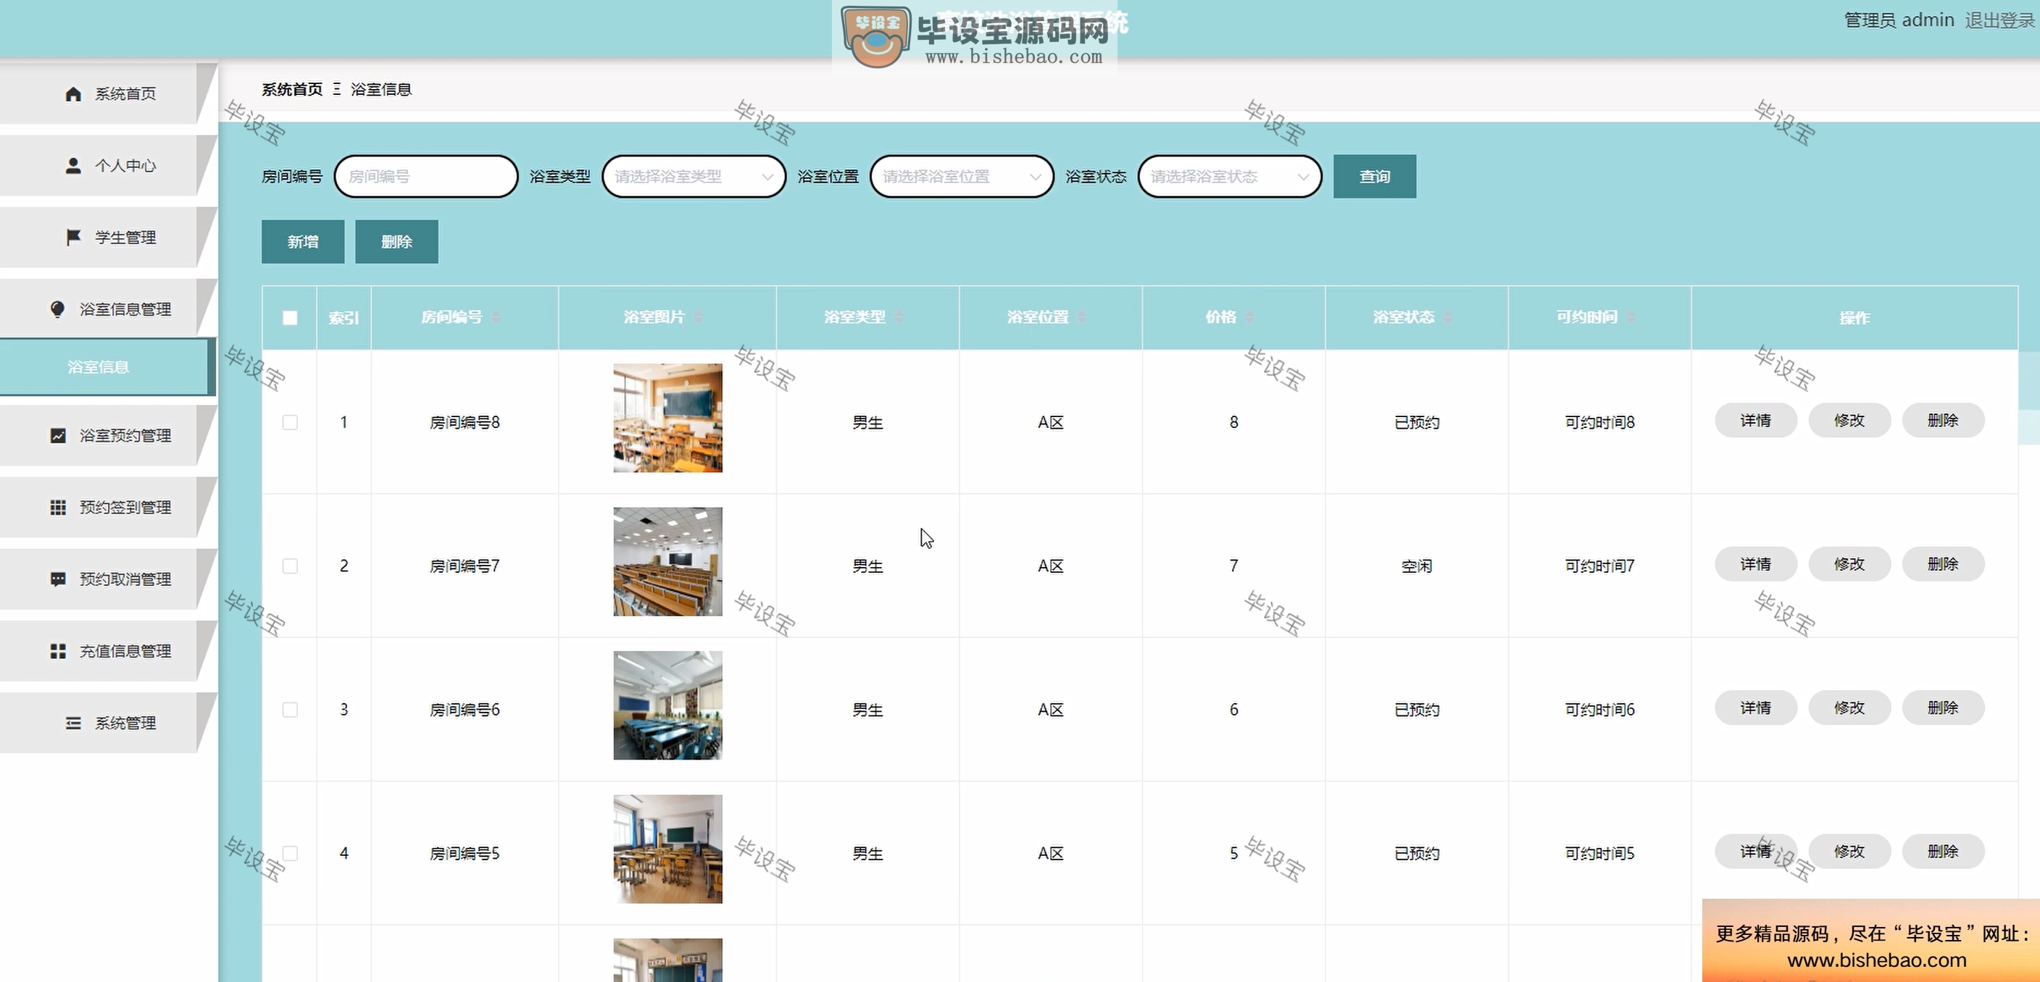2040x982 pixels.
Task: Click 退出登录 to log out
Action: (x=2000, y=20)
